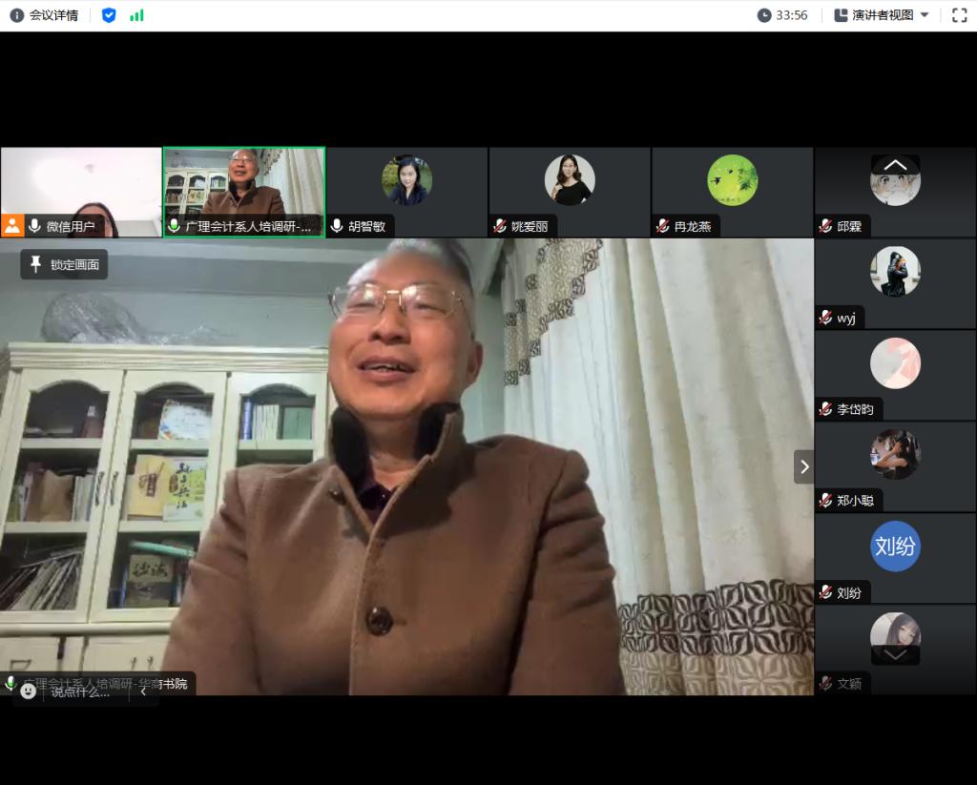
Task: Pin the video with 锁定画面
Action: click(64, 264)
